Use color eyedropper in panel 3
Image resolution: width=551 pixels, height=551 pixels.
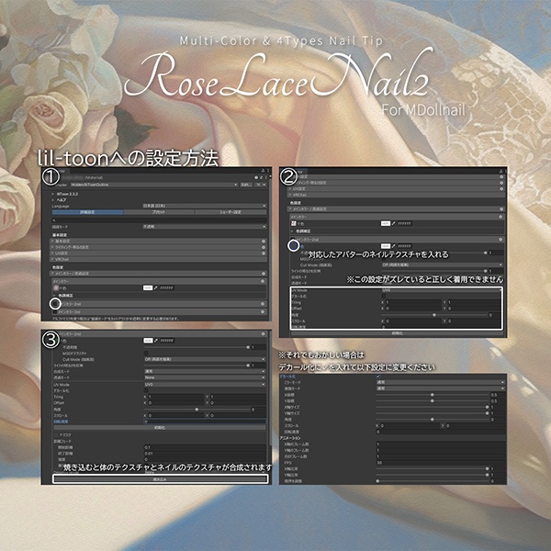pyautogui.click(x=156, y=341)
